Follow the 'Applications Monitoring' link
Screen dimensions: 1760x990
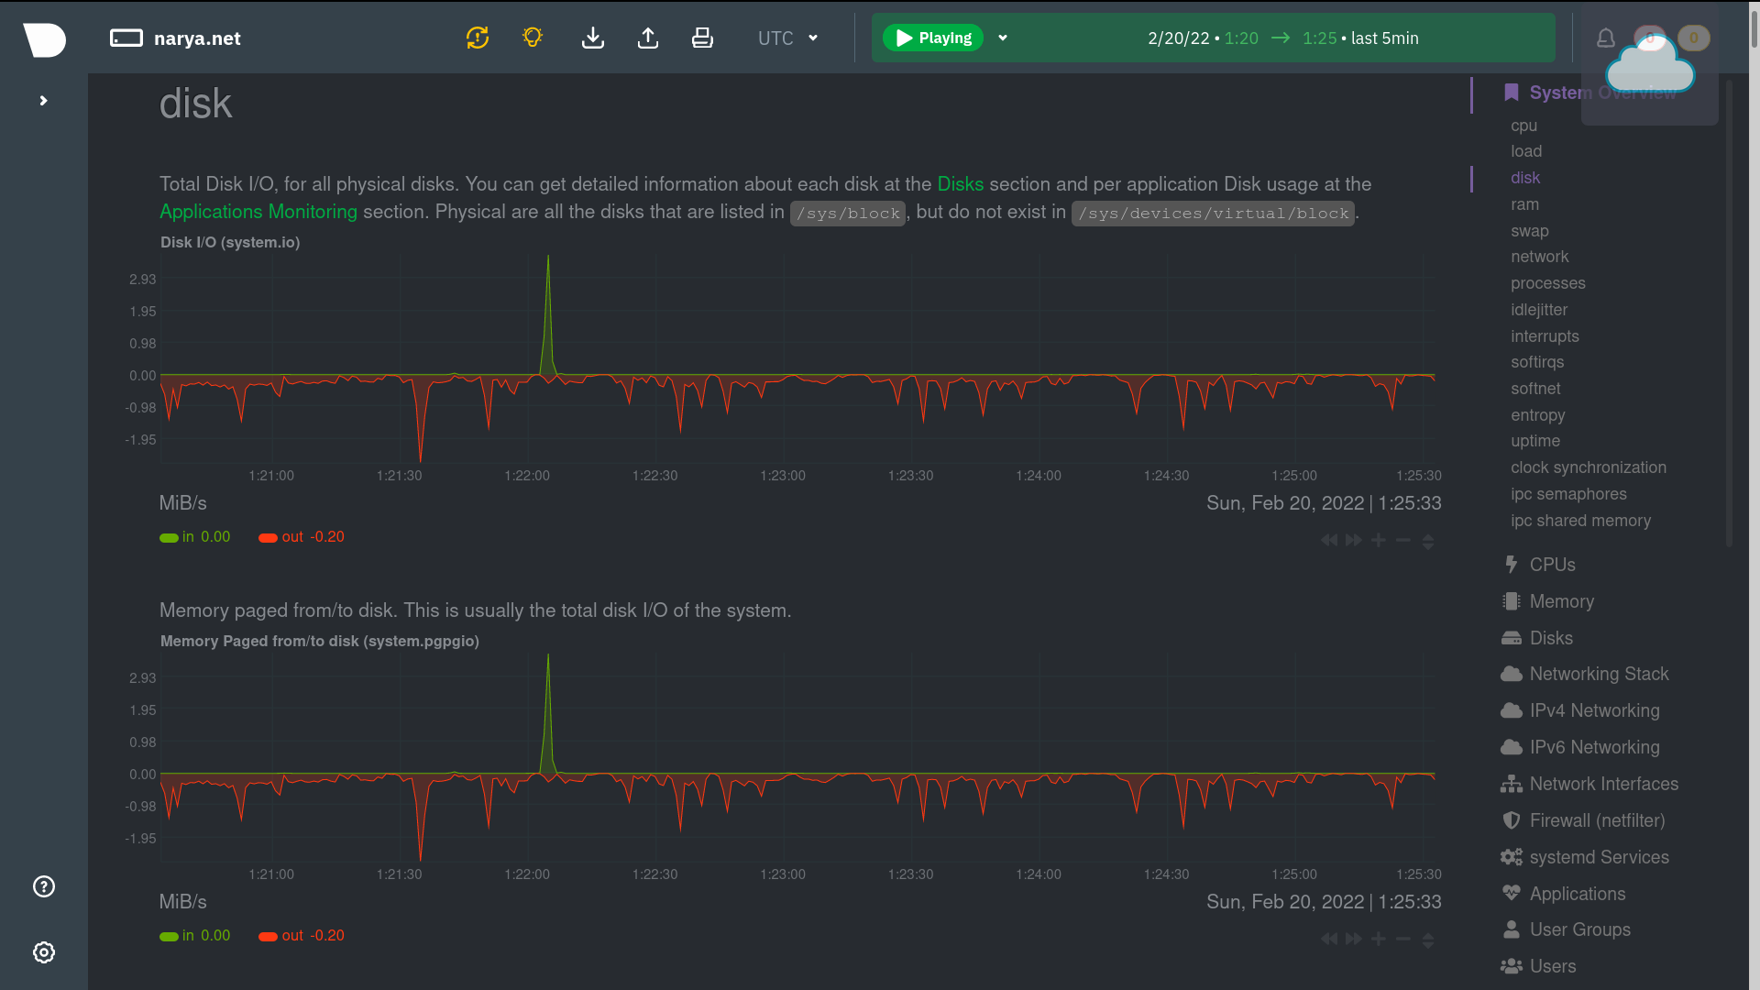pyautogui.click(x=258, y=212)
